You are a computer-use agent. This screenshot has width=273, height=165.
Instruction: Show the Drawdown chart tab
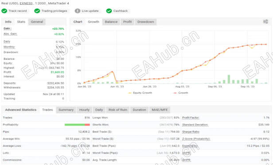click(x=146, y=22)
